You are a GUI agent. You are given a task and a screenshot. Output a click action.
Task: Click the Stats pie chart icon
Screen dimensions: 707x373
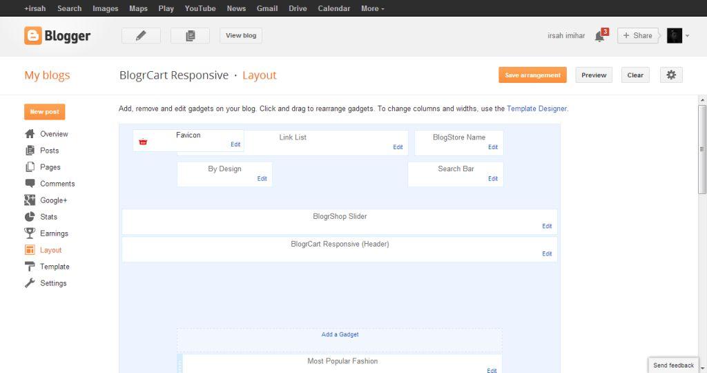(x=30, y=216)
